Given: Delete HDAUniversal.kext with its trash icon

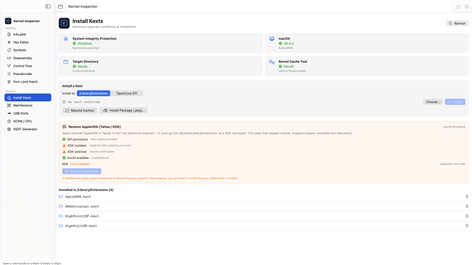Looking at the screenshot, I should click(x=467, y=207).
